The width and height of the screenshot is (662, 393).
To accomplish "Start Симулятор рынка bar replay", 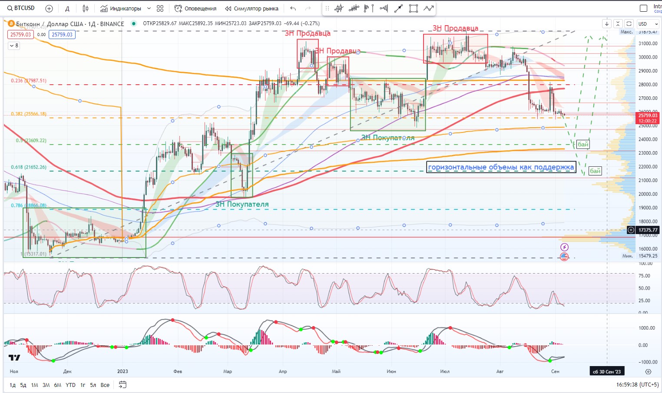I will [x=252, y=8].
